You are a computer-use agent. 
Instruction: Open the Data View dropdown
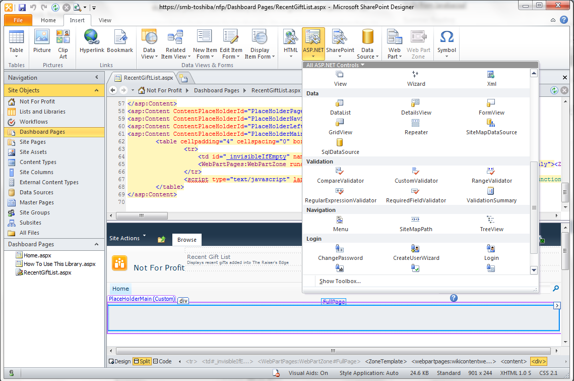coord(149,44)
